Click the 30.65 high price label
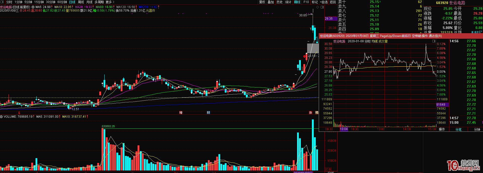Screen dimensions: 483x173 [303, 15]
